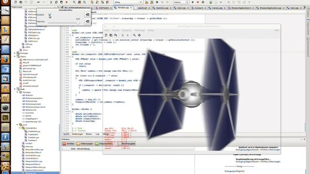
Task: Toggle the Enabled checkbox in MotionBlurEditor
Action: click(50, 14)
